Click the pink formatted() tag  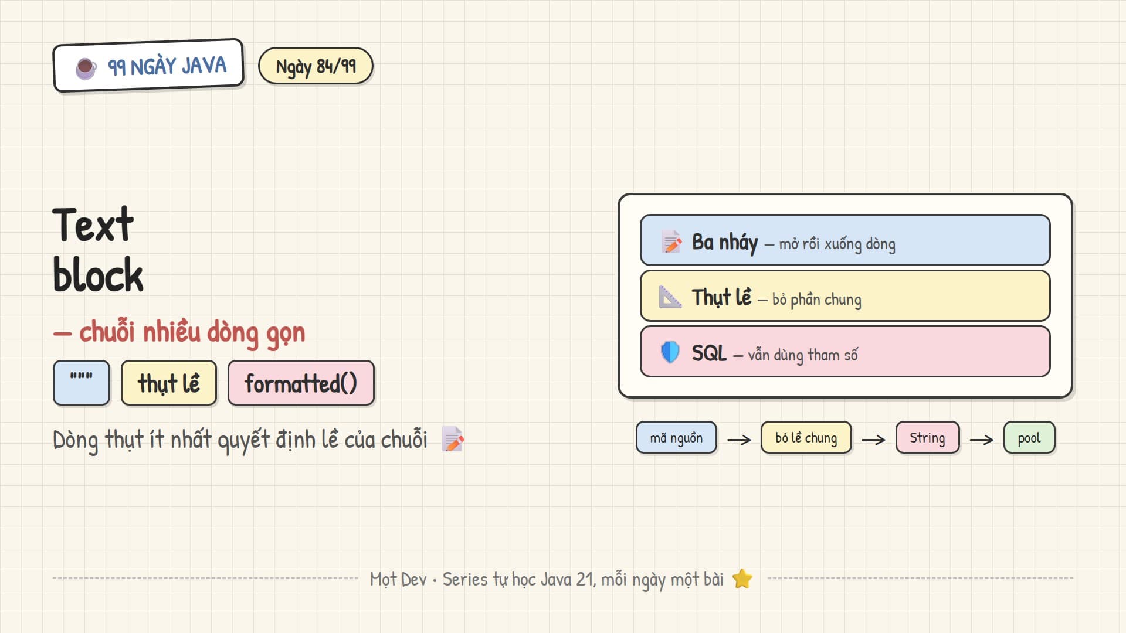pyautogui.click(x=301, y=383)
